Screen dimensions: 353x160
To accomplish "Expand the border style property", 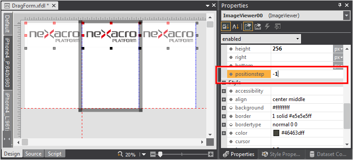I will click(224, 116).
